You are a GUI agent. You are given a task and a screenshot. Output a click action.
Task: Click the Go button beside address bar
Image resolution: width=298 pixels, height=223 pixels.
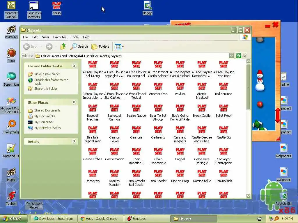coord(241,56)
